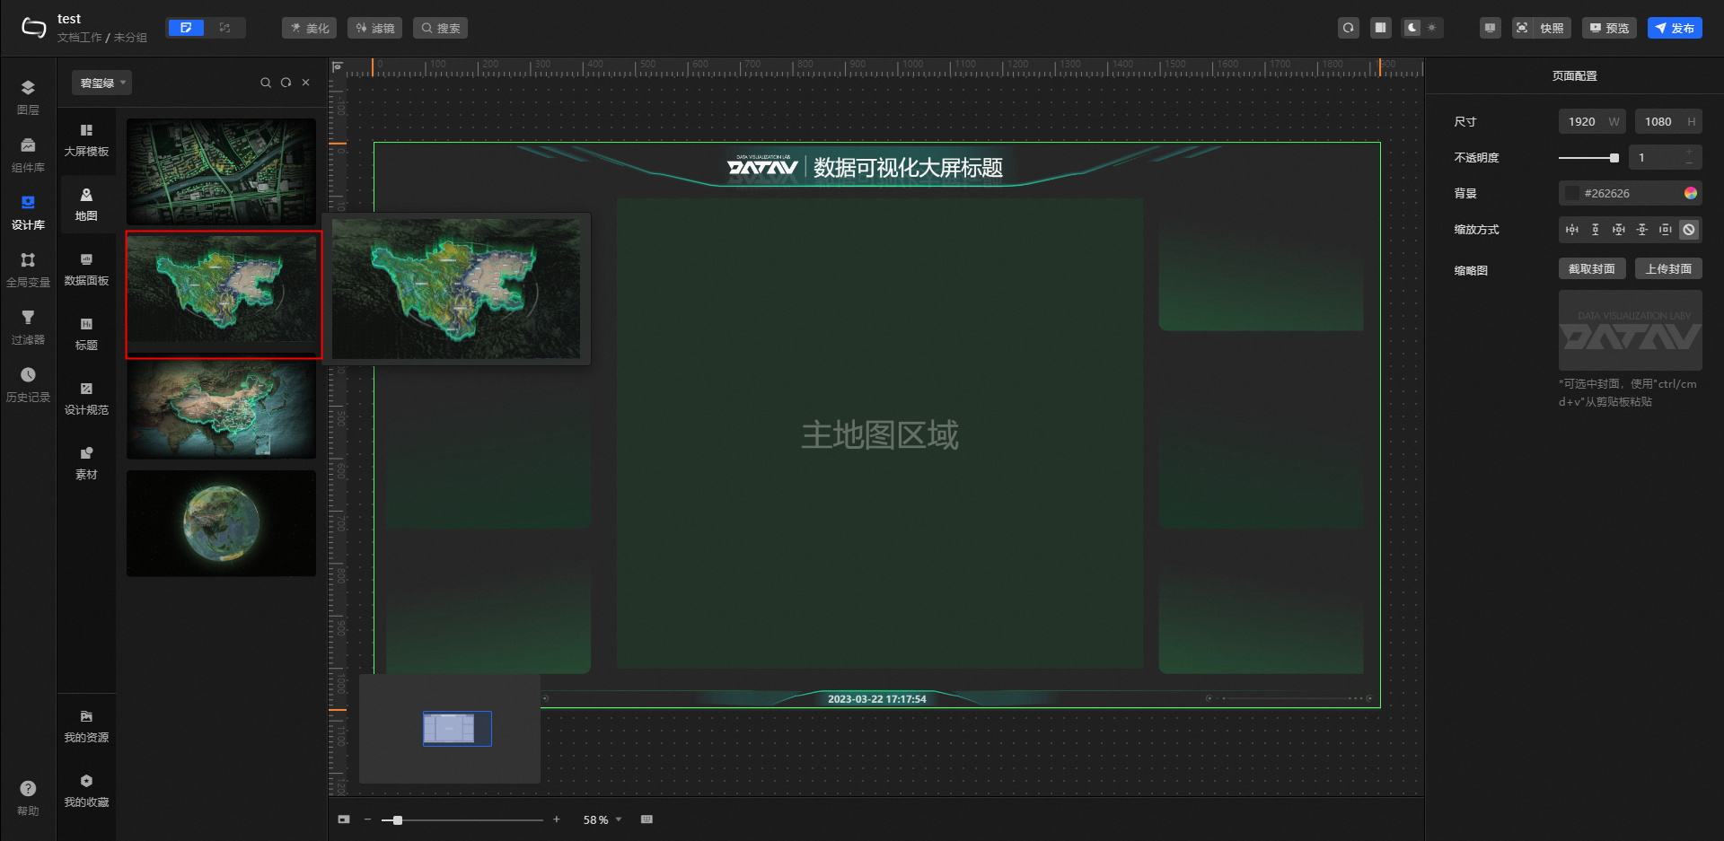The image size is (1724, 841).
Task: Select the 素材 materials category
Action: (86, 463)
